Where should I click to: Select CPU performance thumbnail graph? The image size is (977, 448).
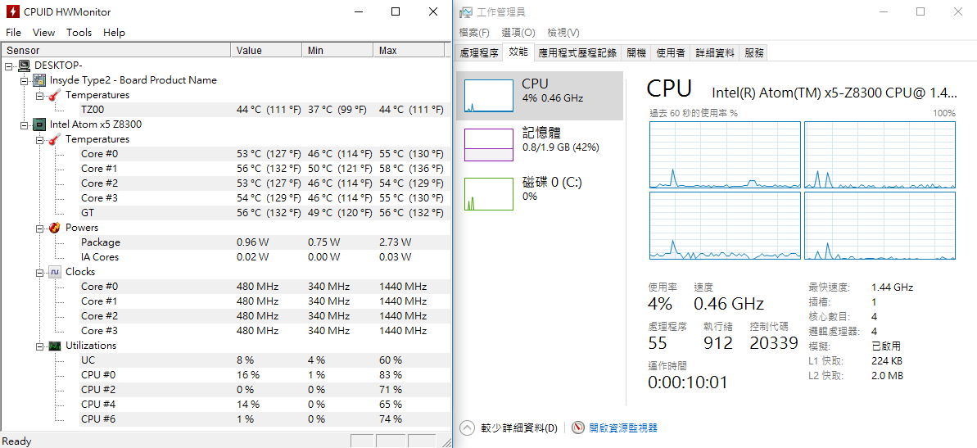pyautogui.click(x=488, y=95)
